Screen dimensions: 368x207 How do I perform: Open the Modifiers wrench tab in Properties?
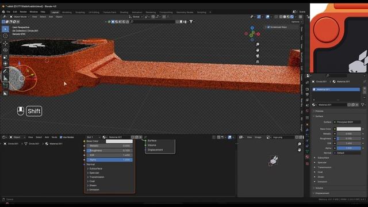[307, 130]
